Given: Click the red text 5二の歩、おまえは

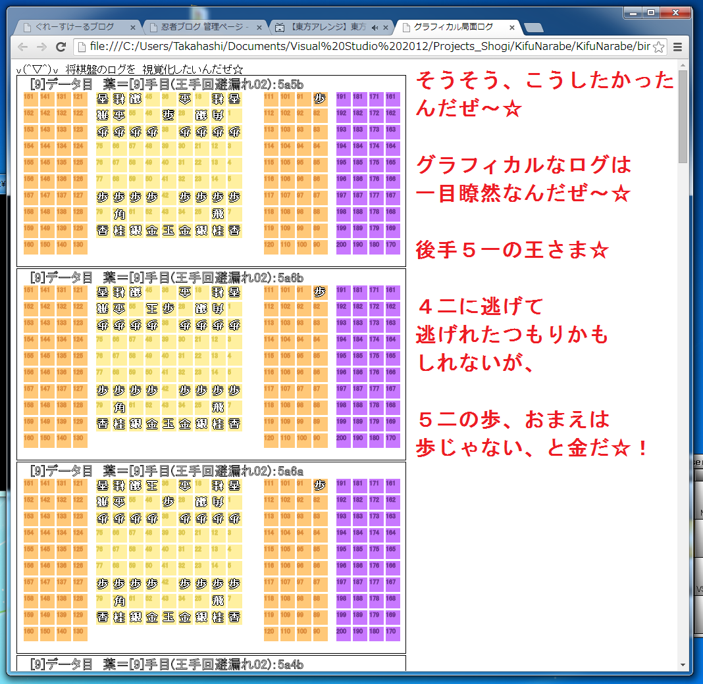Looking at the screenshot, I should coord(513,419).
